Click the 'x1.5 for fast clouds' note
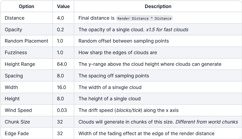The width and height of the screenshot is (242, 139). click(167, 30)
